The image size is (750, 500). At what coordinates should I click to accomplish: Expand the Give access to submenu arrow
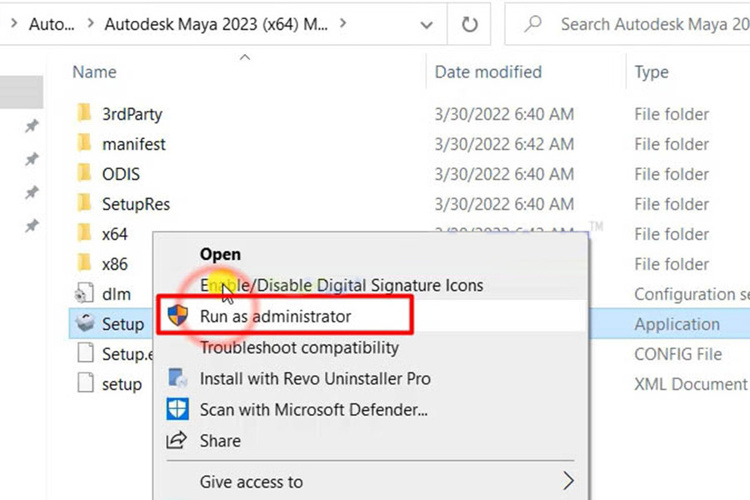point(568,481)
